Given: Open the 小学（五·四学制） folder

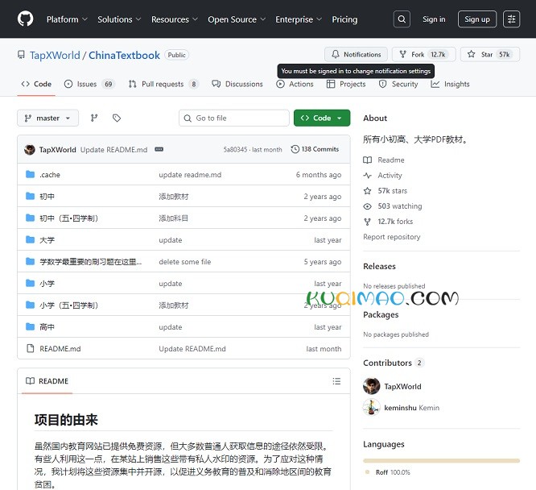Looking at the screenshot, I should pyautogui.click(x=68, y=305).
